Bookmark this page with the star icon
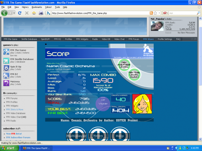This screenshot has height=151, width=202. point(155,13)
